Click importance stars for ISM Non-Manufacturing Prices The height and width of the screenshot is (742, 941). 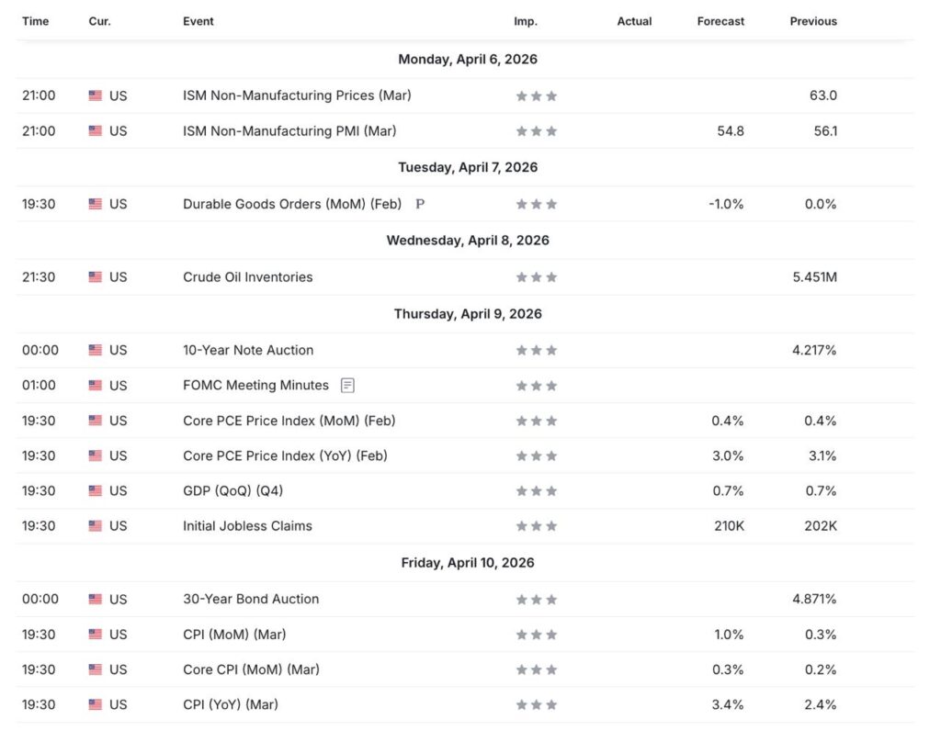click(537, 96)
